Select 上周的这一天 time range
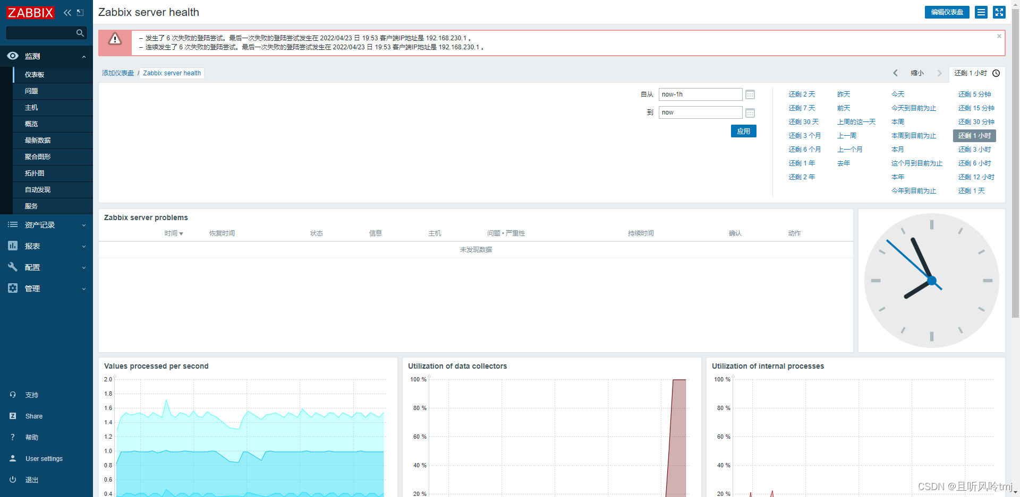This screenshot has height=497, width=1020. pyautogui.click(x=856, y=122)
